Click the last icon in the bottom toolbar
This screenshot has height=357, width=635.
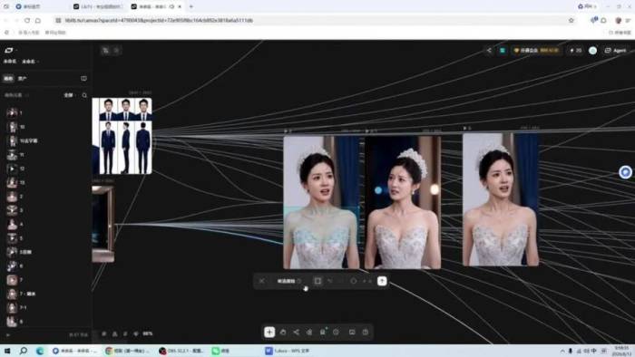coord(366,332)
